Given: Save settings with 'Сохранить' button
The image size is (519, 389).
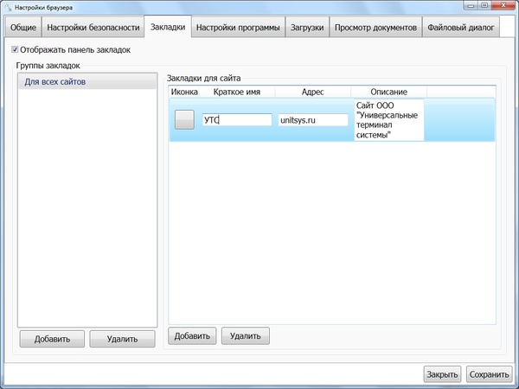Looking at the screenshot, I should [x=490, y=374].
